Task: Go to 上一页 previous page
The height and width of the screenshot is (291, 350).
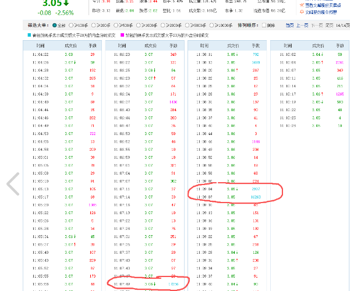Action: coord(302,26)
